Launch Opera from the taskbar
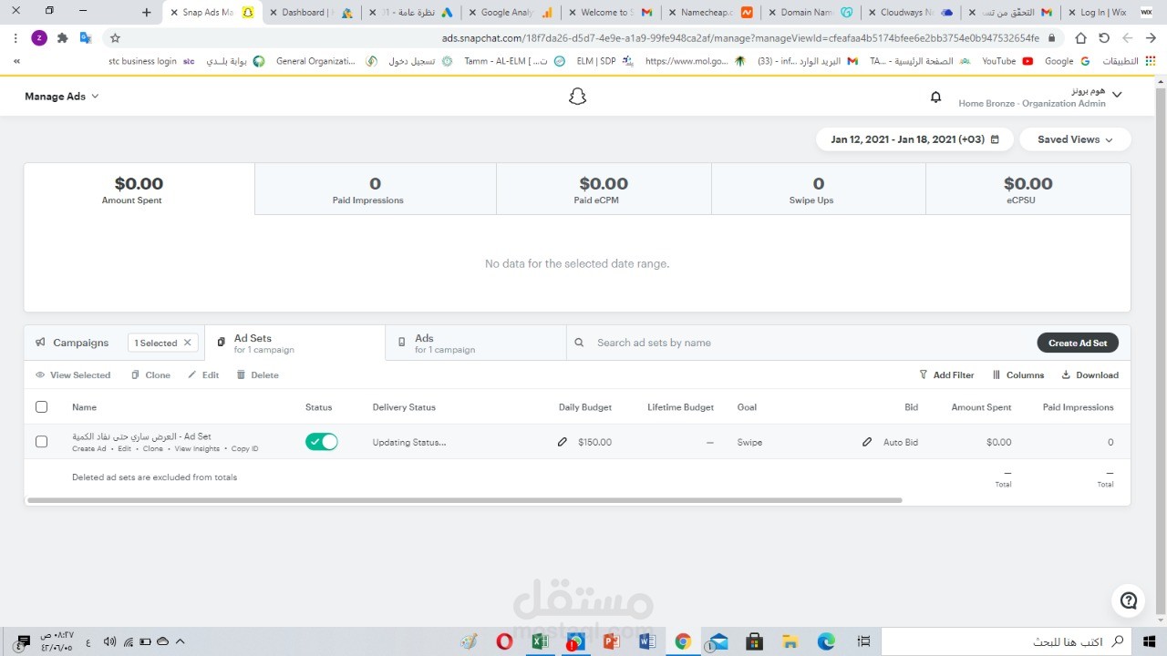 (504, 641)
